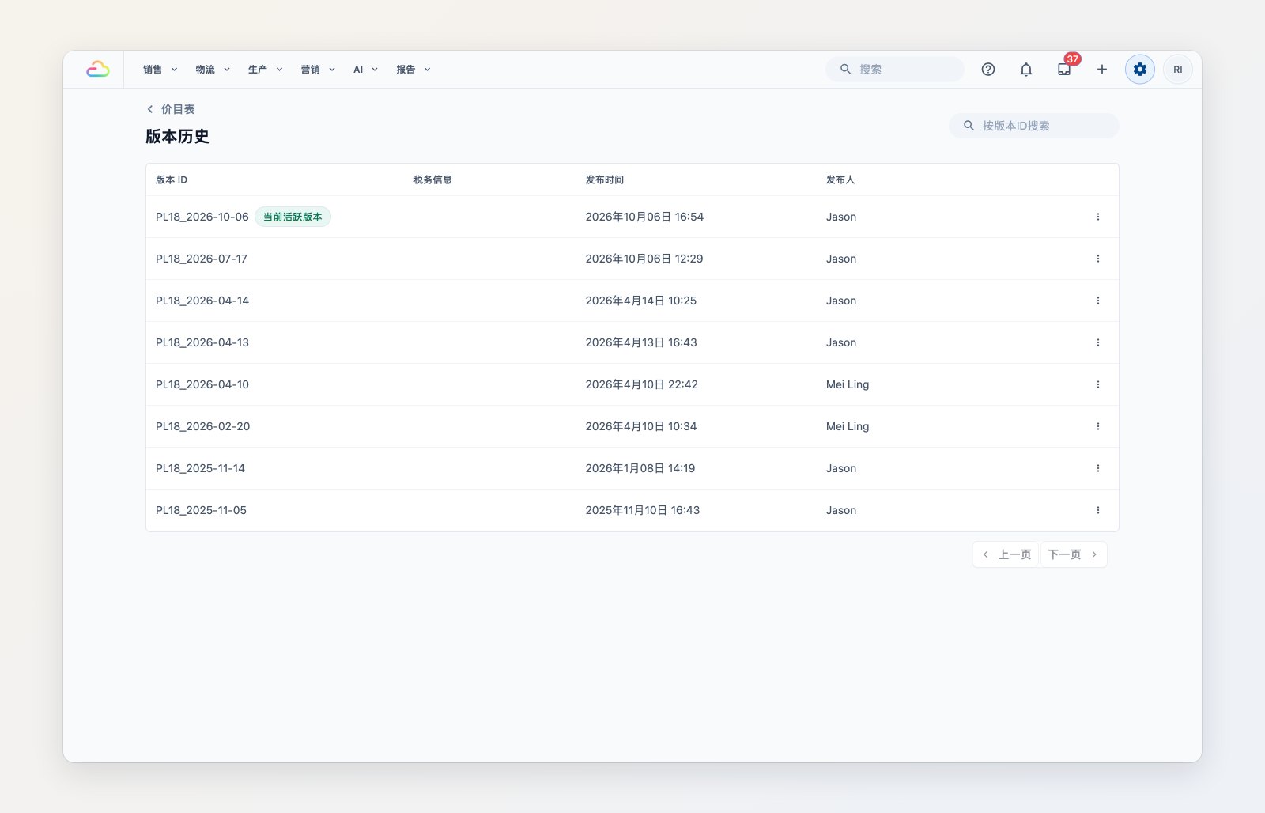
Task: Expand the 营销 menu
Action: 318,70
